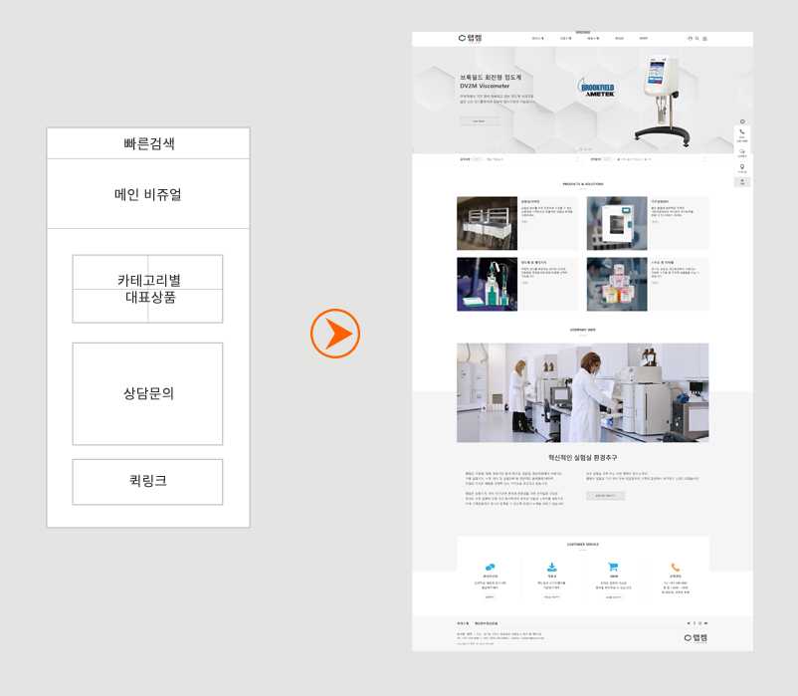Click the notice ticker up/down arrows

[577, 159]
